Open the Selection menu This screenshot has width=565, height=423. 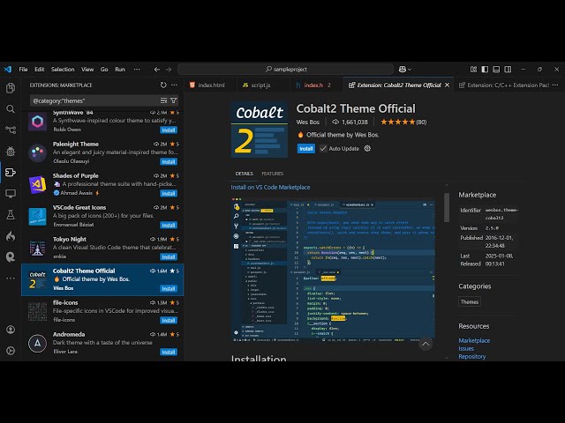63,69
